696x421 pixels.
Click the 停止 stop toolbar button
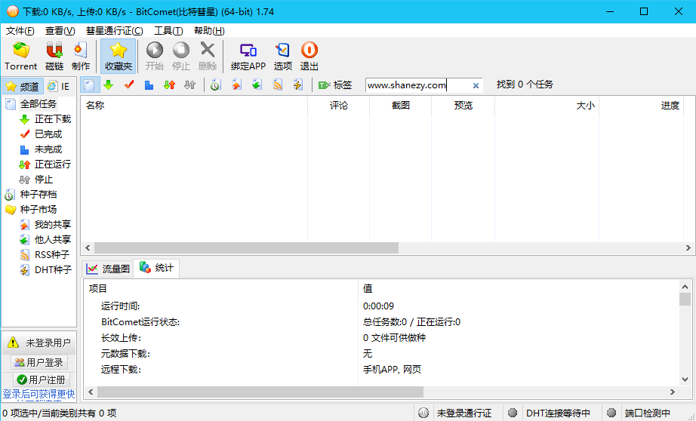(x=180, y=56)
